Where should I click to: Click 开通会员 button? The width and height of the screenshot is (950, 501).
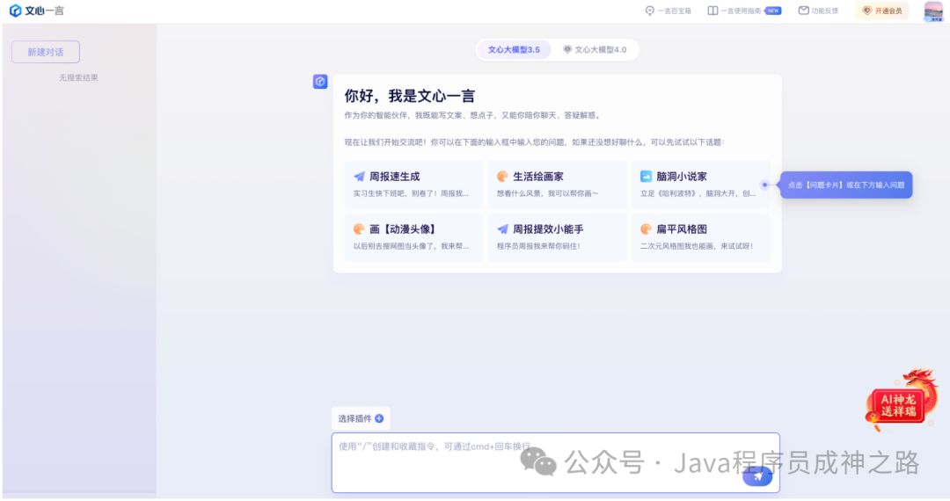point(882,11)
